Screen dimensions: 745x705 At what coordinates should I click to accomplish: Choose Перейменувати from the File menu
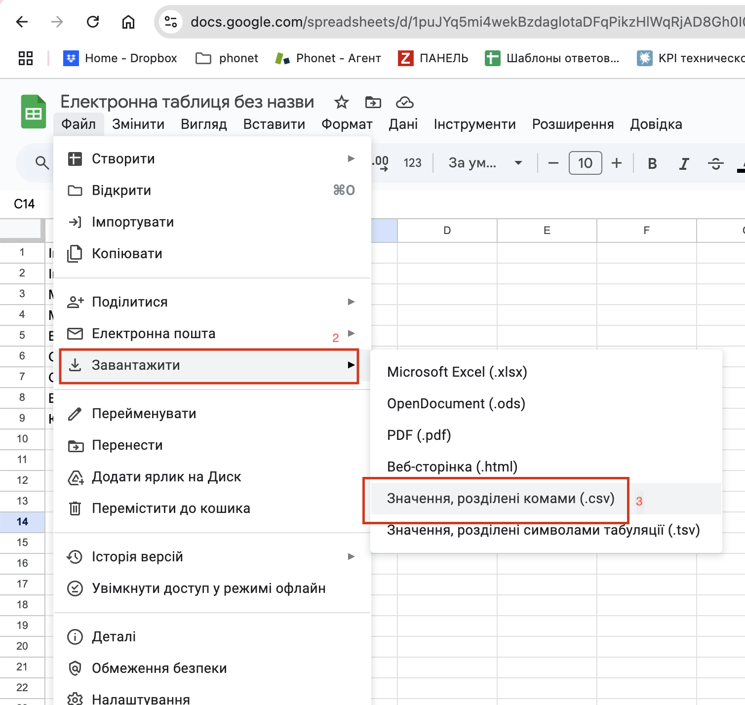[212, 413]
